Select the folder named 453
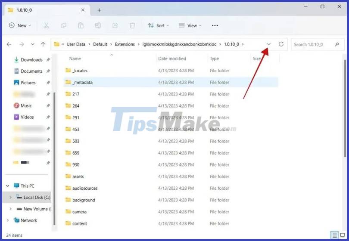 tap(171, 130)
